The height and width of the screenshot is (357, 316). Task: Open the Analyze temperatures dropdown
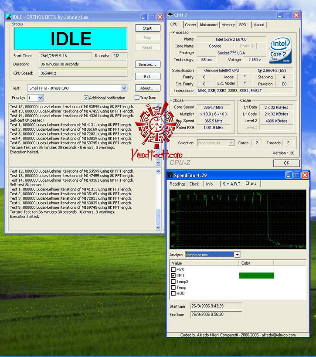click(x=237, y=255)
